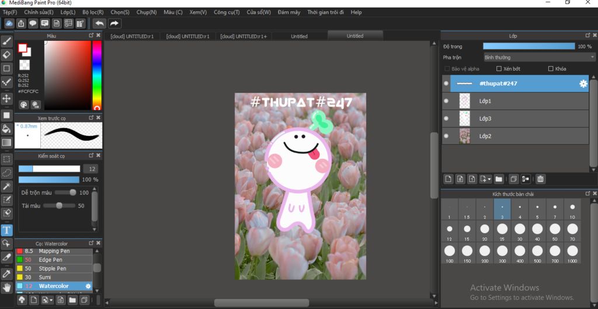
Task: Select the Hand pan tool
Action: [6, 287]
